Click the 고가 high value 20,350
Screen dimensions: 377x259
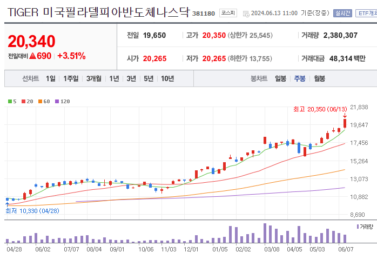point(214,35)
